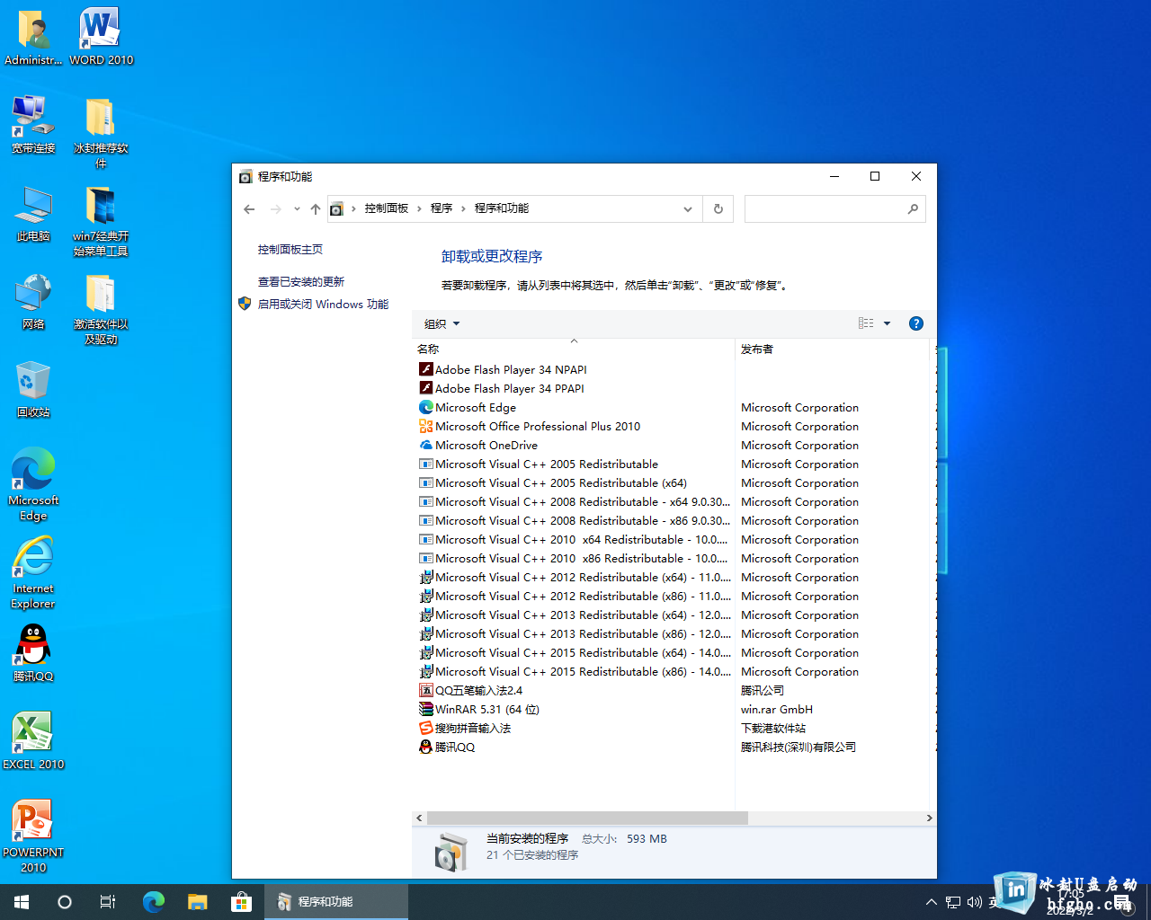Click the refresh button in address bar
Screen dimensions: 1151x920
pos(718,208)
